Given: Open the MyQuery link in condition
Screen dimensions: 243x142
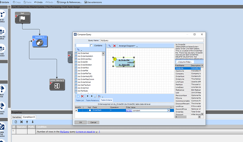Looking at the screenshot, I should (x=64, y=131).
